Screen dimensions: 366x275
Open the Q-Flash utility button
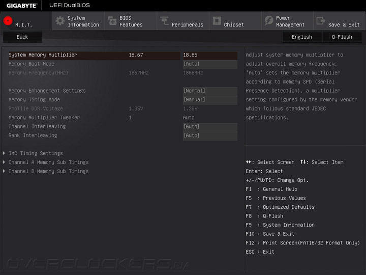click(x=342, y=37)
